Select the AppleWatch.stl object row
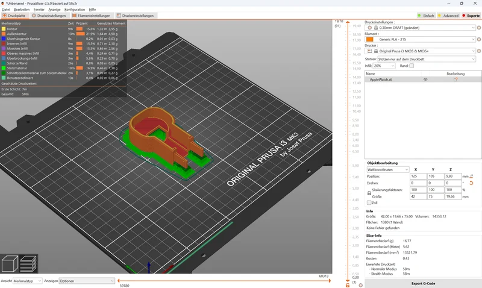Image resolution: width=482 pixels, height=288 pixels. [423, 80]
